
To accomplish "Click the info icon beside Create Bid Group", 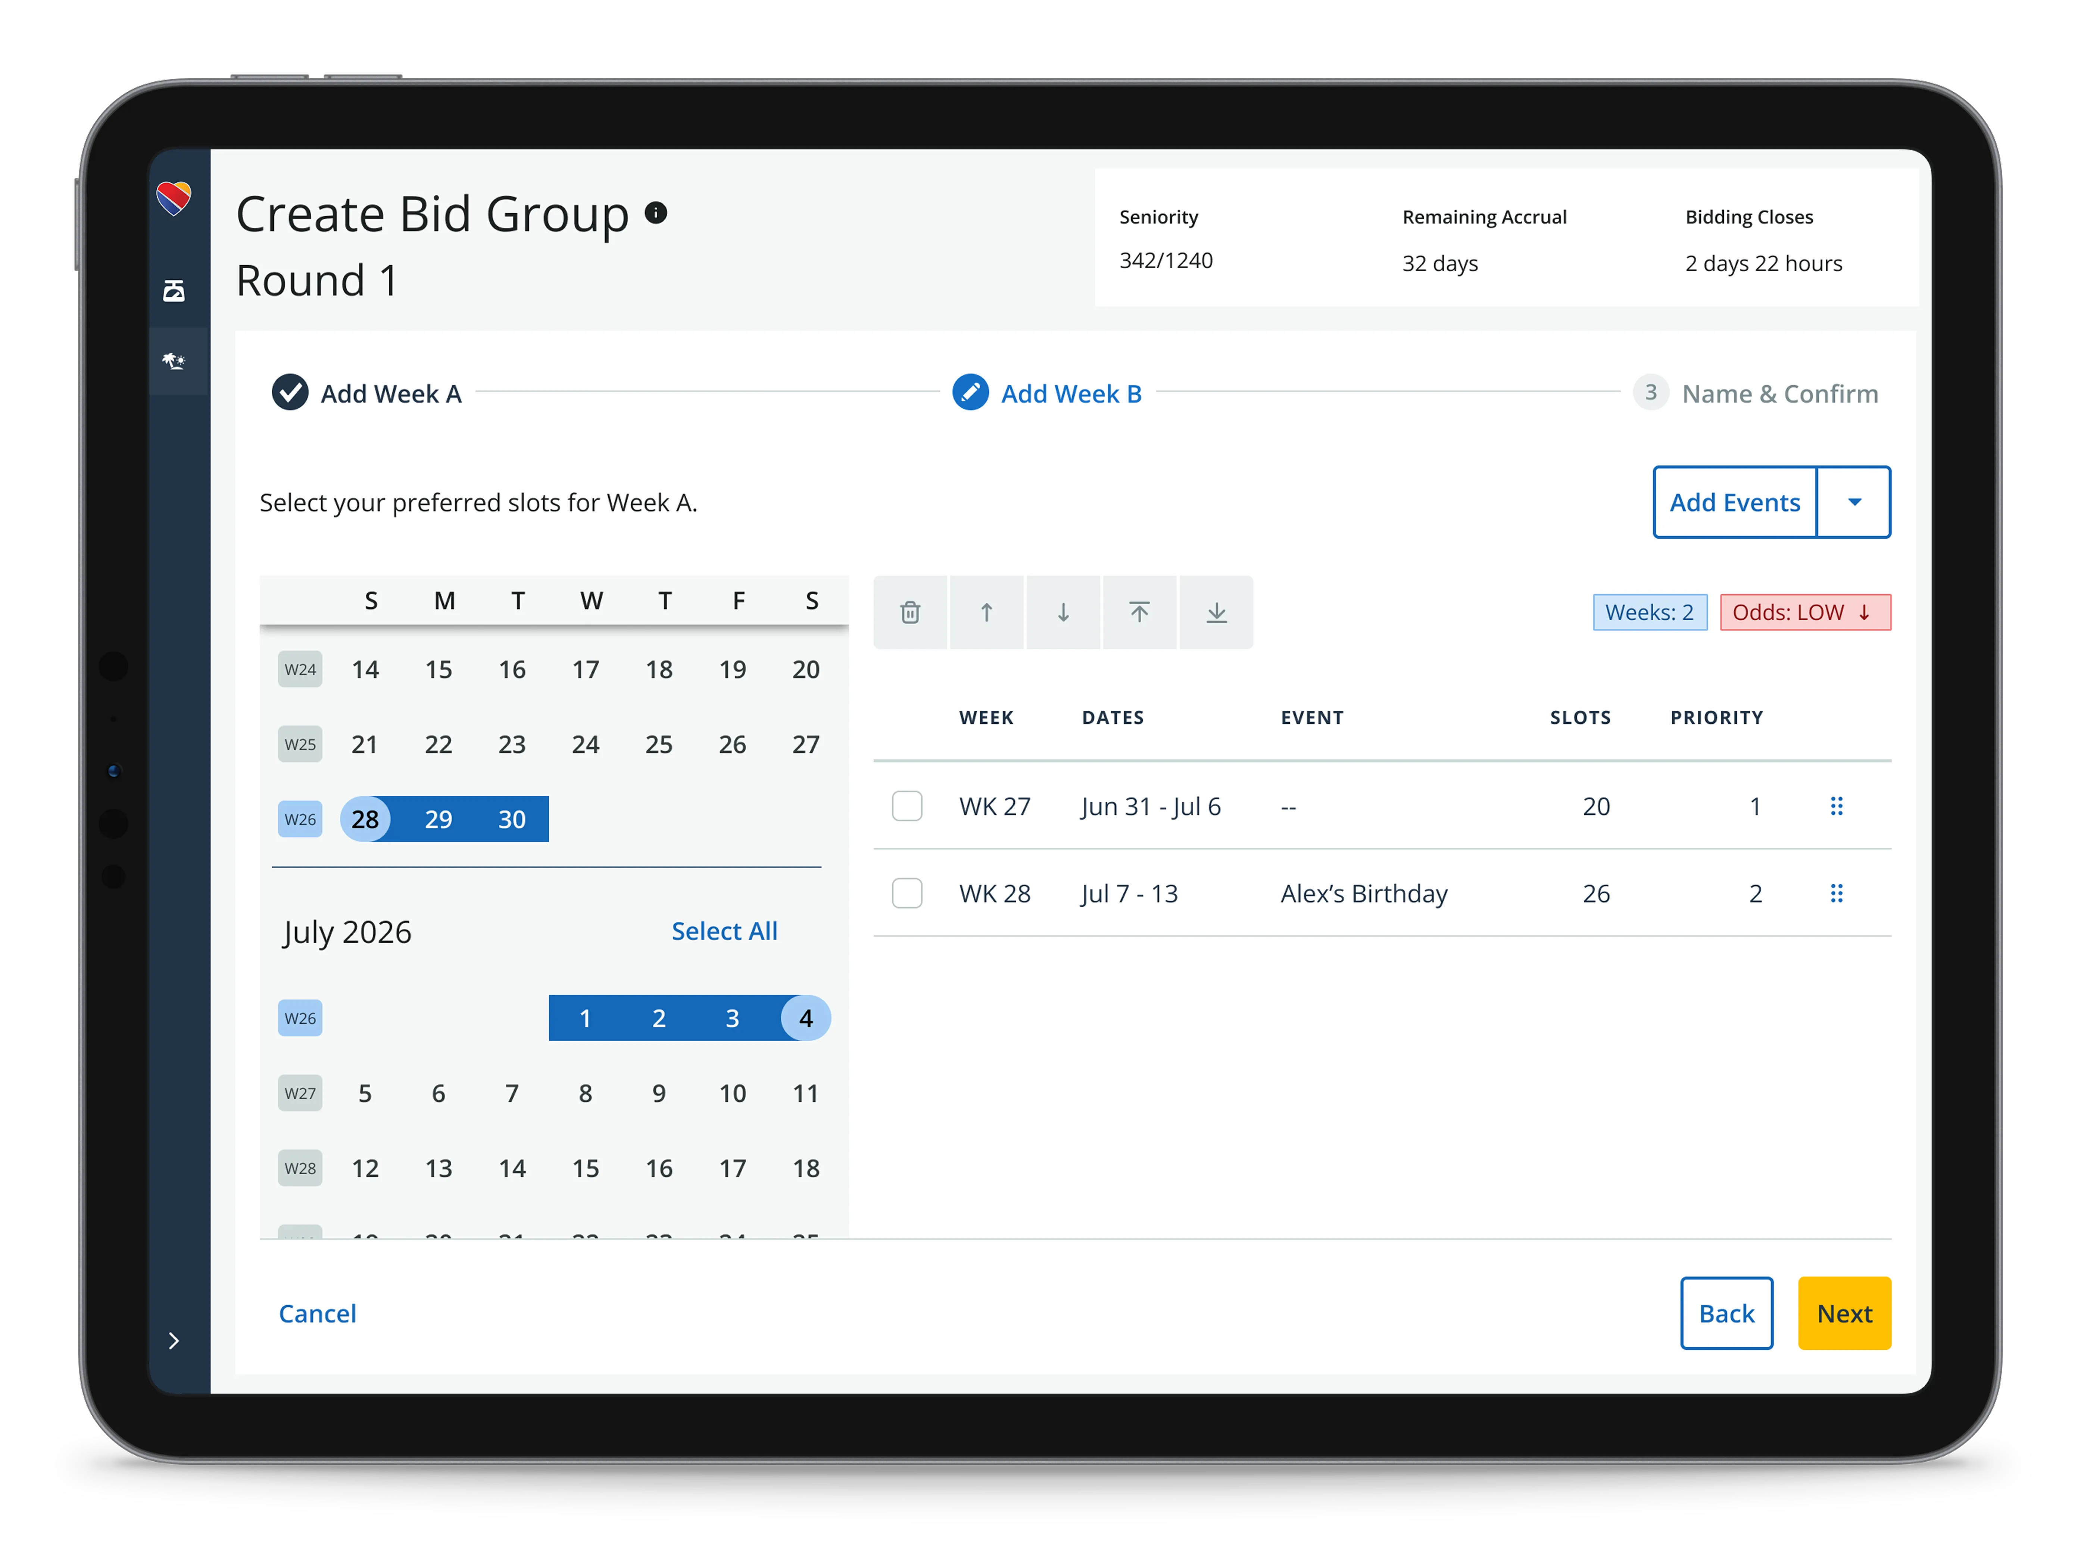I will pyautogui.click(x=656, y=213).
